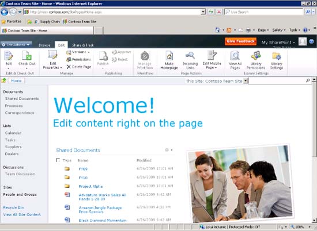This screenshot has width=317, height=231.
Task: Click Delete Page in ribbon
Action: coord(79,67)
